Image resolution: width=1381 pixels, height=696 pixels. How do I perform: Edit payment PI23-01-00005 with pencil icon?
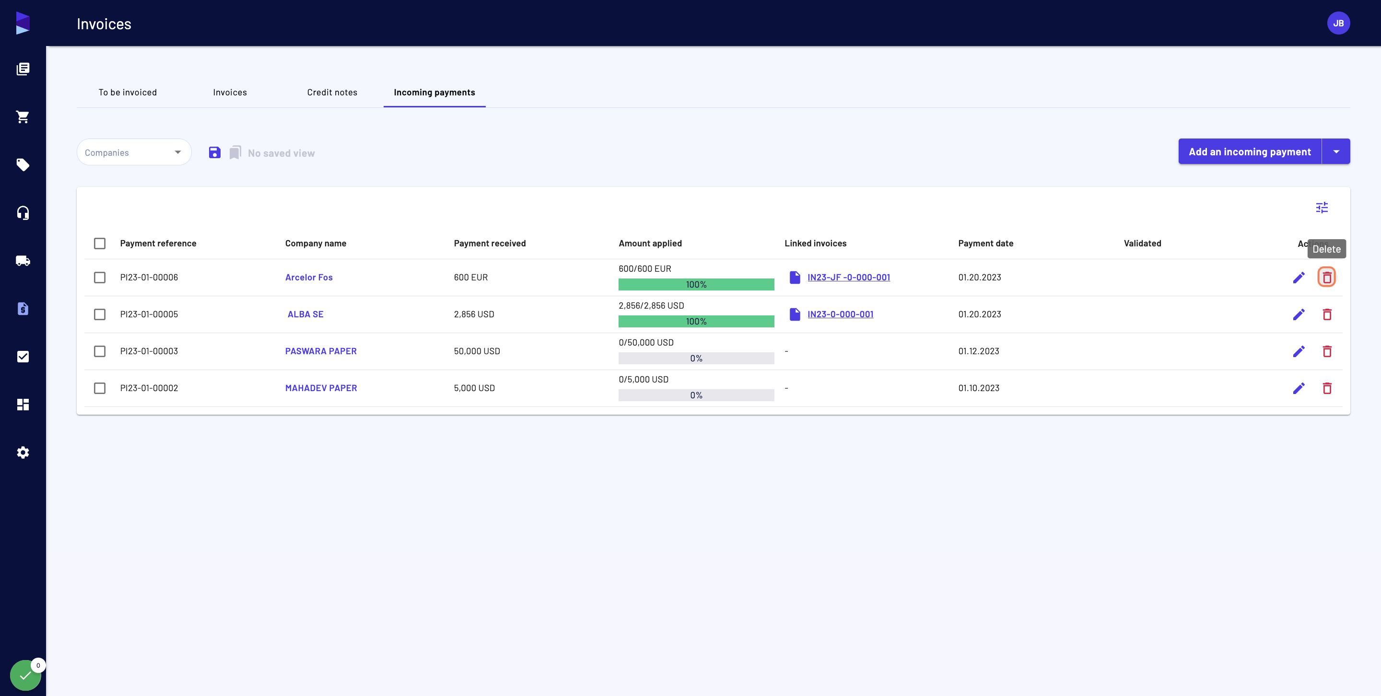[1299, 314]
